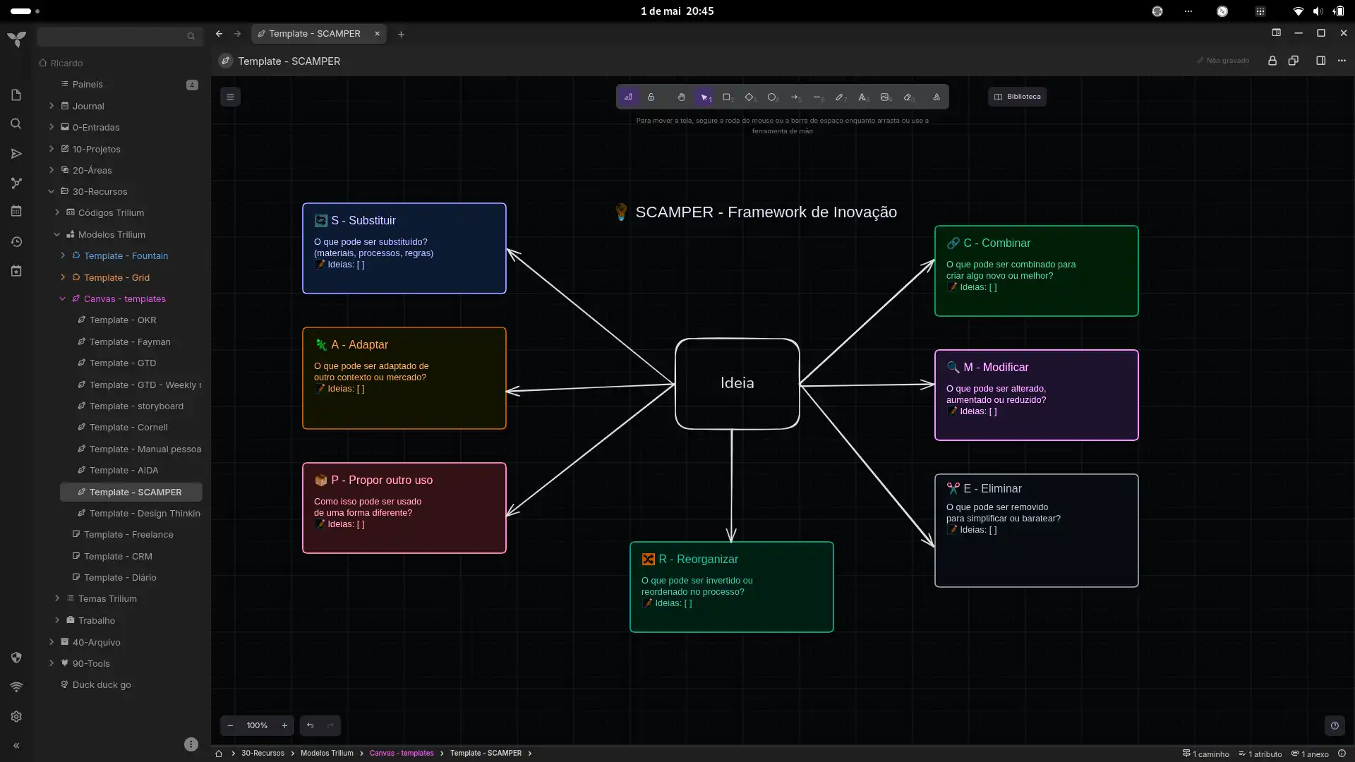Screen dimensions: 1355x762
Task: Click the jump-to paper plane icon
Action: click(x=16, y=154)
